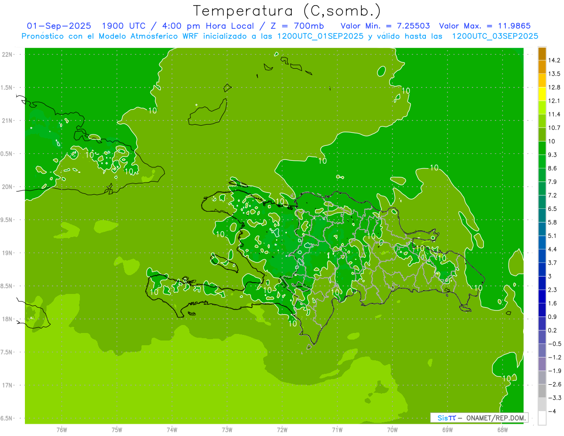Click the 7.9 legend value
The height and width of the screenshot is (436, 564).
tap(553, 182)
